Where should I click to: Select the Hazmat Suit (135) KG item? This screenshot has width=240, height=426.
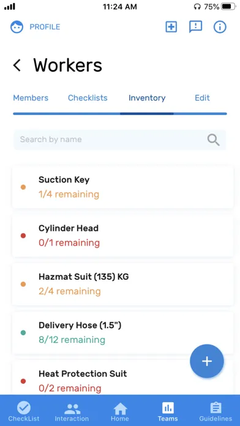(x=123, y=284)
